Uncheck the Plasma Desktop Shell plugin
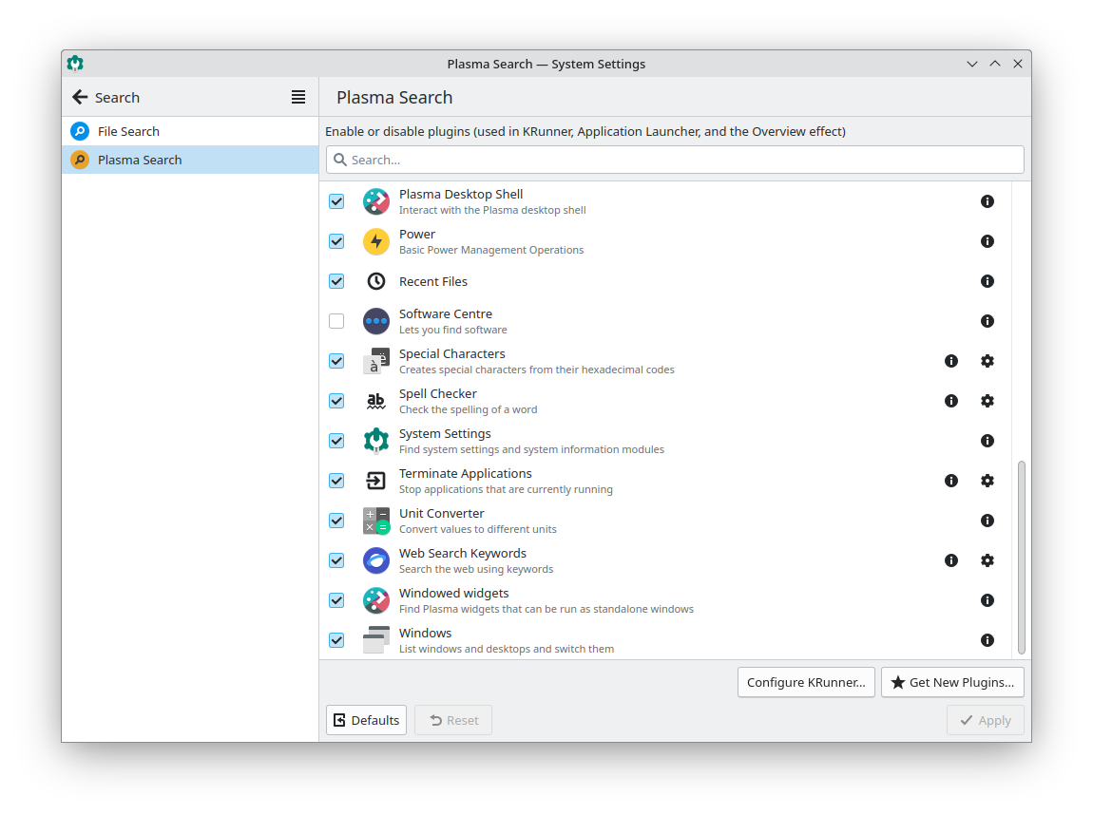1093x815 pixels. [x=336, y=201]
